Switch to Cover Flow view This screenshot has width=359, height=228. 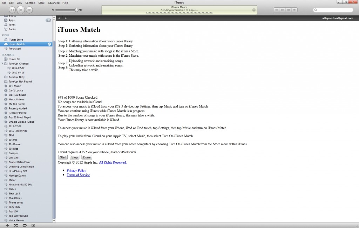294,9
